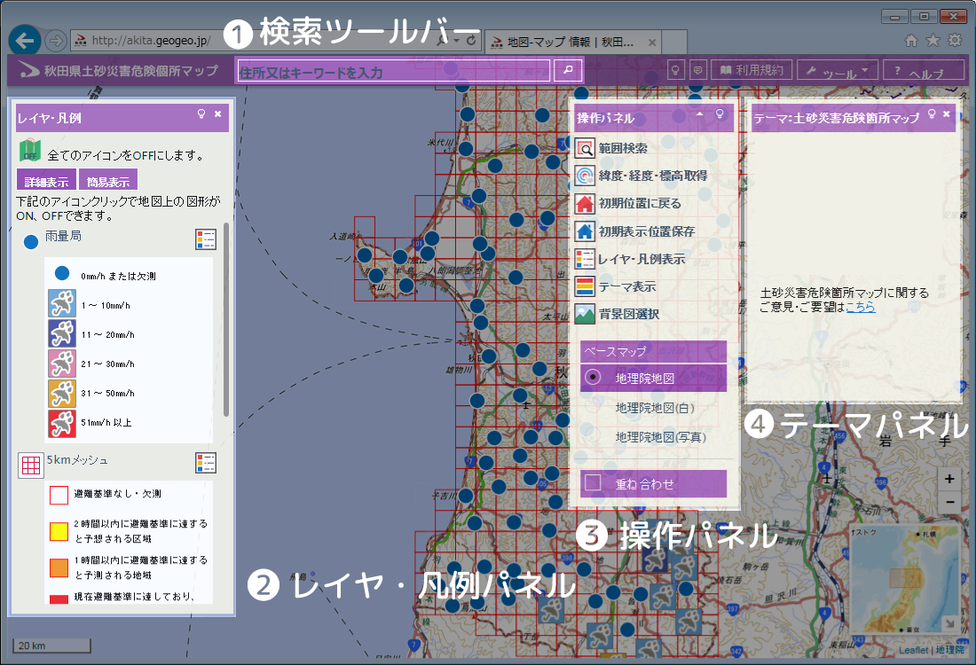This screenshot has height=665, width=976.
Task: Click the search magnifier button
Action: click(x=568, y=70)
